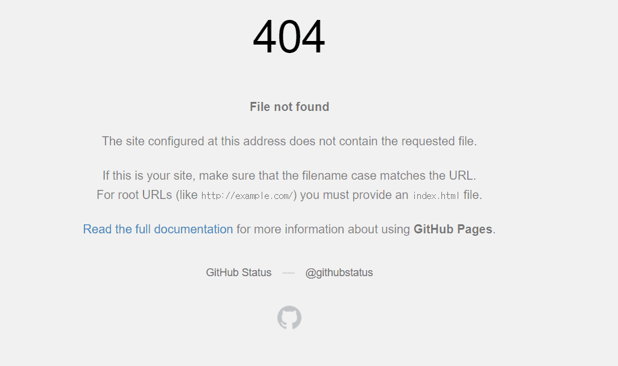618x366 pixels.
Task: Click the you must provide an text
Action: (x=354, y=195)
